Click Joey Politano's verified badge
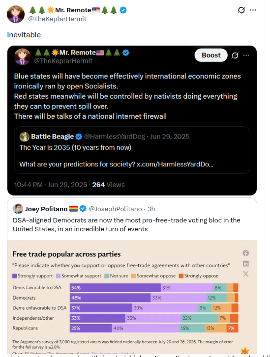Image resolution: width=270 pixels, height=357 pixels. [x=83, y=209]
